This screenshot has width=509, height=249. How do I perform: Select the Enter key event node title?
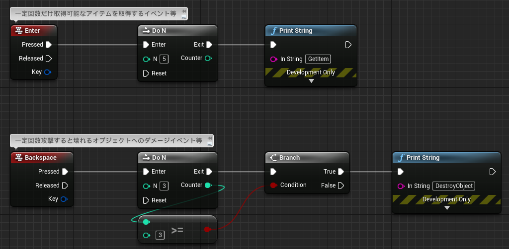click(32, 30)
